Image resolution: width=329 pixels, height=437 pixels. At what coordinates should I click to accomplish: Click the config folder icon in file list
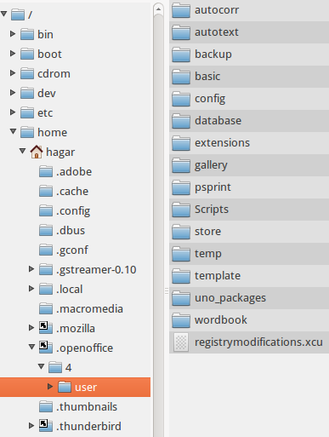181,99
